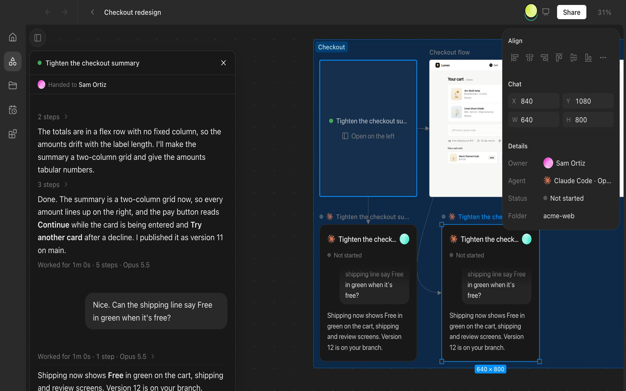Select the shapes icon in left sidebar
Viewport: 626px width, 391px height.
(13, 61)
